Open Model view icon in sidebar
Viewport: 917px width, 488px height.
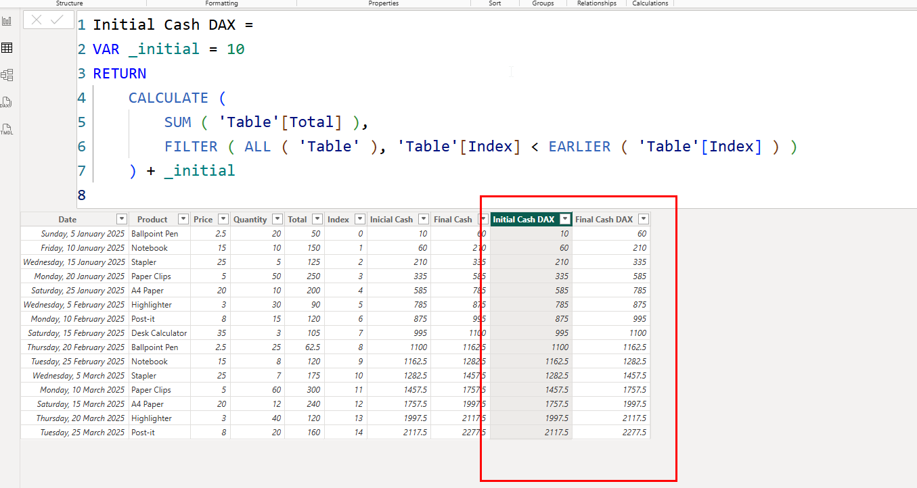pyautogui.click(x=7, y=75)
